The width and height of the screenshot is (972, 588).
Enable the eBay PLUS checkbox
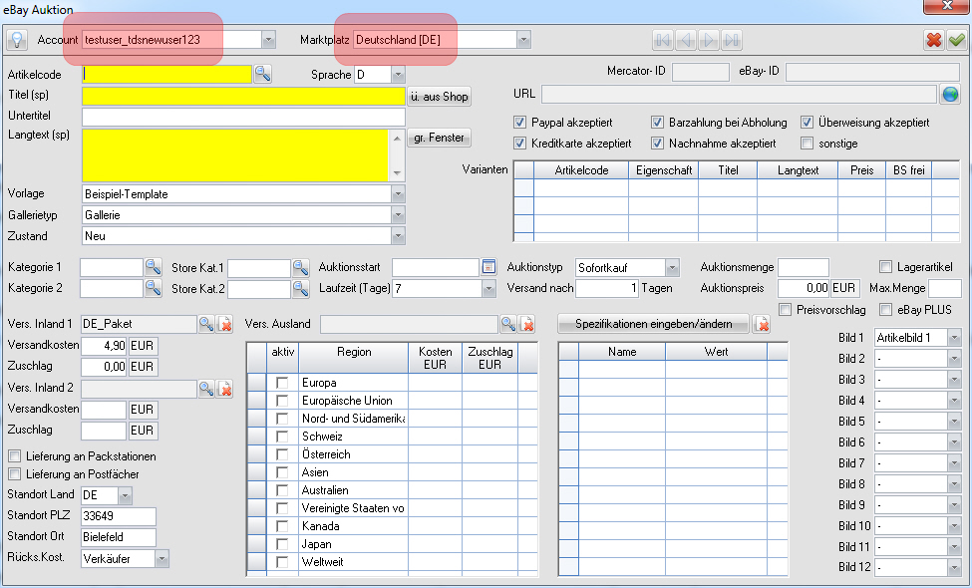tap(885, 309)
